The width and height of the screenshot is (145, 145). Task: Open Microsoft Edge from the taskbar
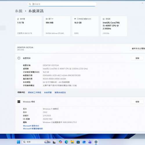(x=66, y=142)
